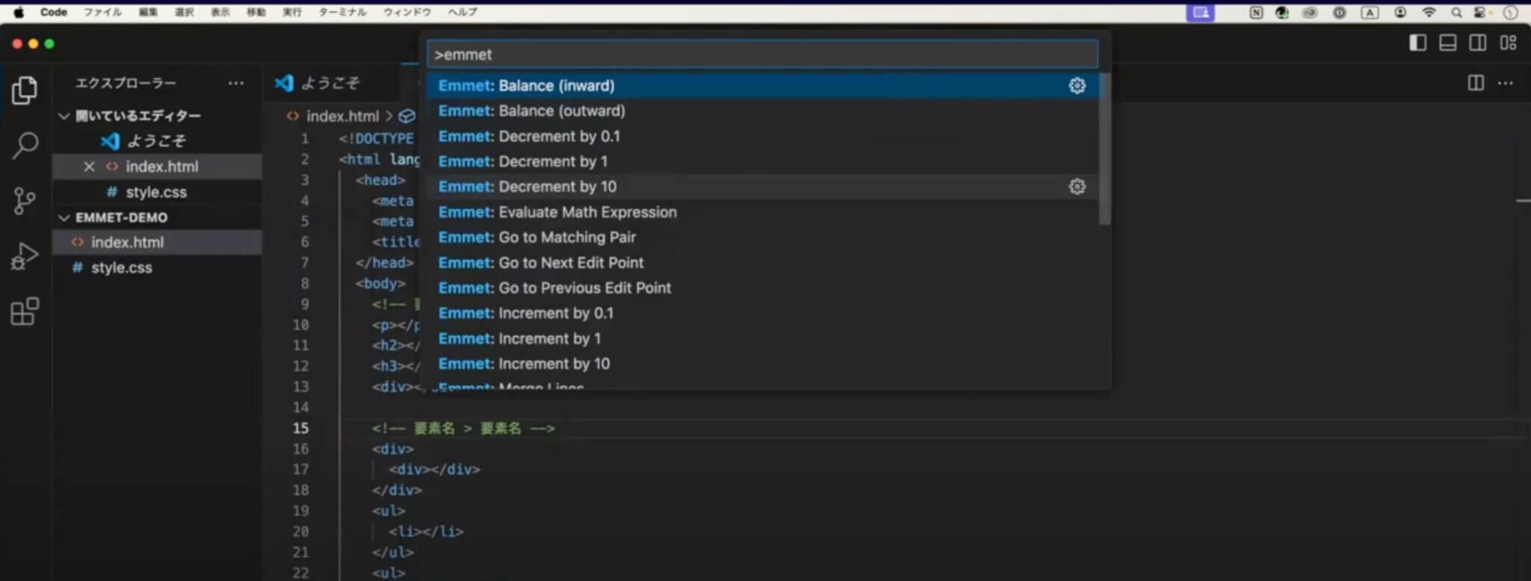Click the command palette list scrollbar
Image resolution: width=1531 pixels, height=581 pixels.
click(1104, 149)
